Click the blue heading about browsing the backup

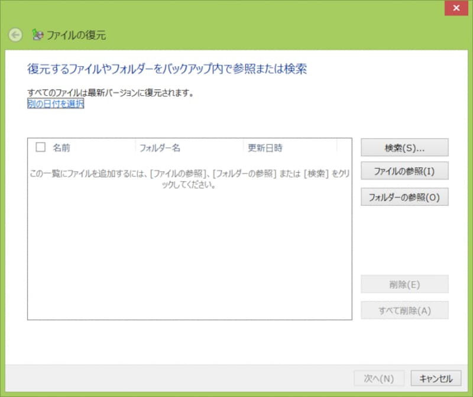[x=167, y=69]
